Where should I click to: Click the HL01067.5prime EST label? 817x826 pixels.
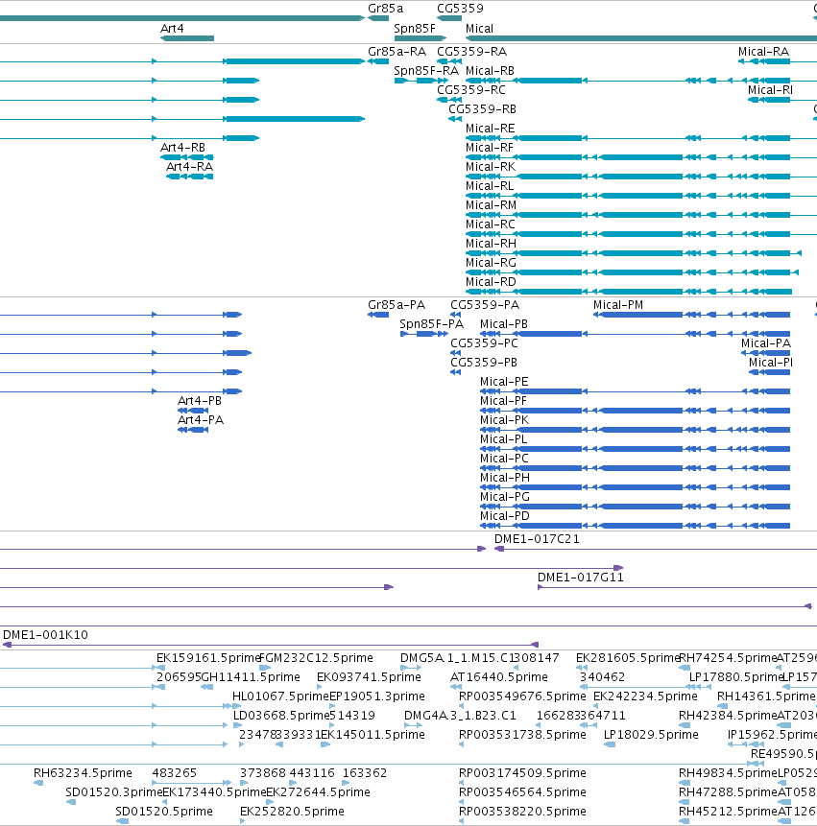[x=280, y=696]
